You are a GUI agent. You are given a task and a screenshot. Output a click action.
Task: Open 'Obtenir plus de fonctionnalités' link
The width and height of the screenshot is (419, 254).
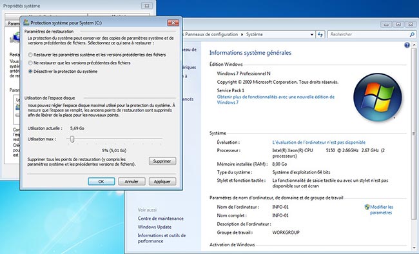275,99
